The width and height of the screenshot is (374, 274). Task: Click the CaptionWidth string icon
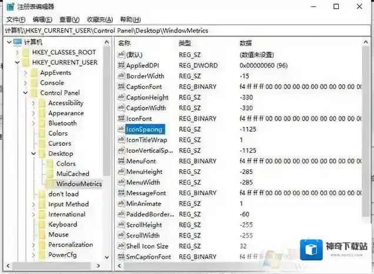[121, 108]
